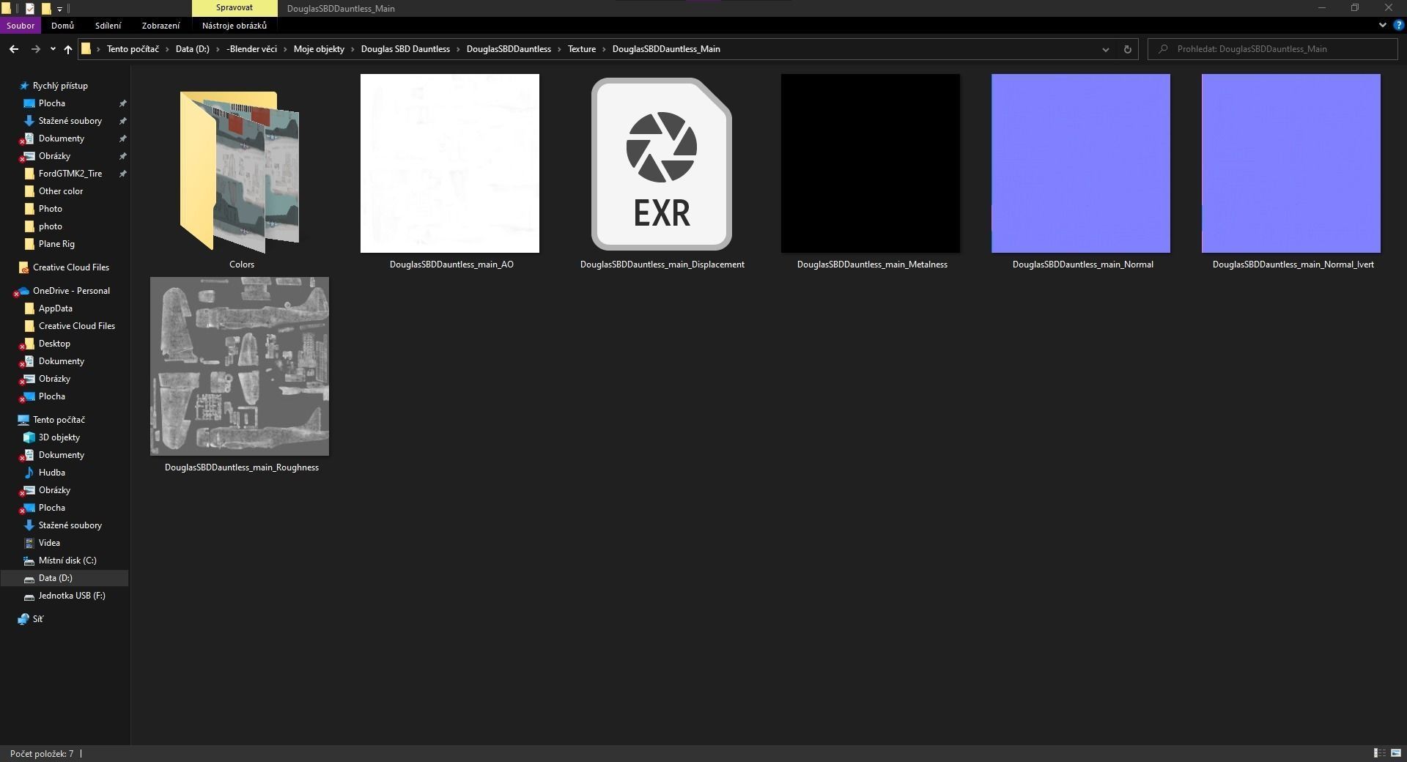1407x762 pixels.
Task: Go up one folder level with the Up arrow
Action: (68, 49)
